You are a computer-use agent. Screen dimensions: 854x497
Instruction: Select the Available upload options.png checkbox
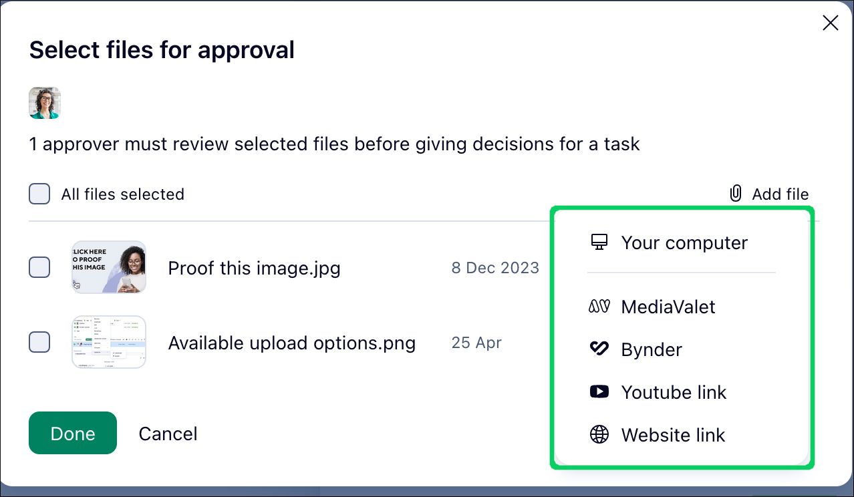[x=39, y=343]
